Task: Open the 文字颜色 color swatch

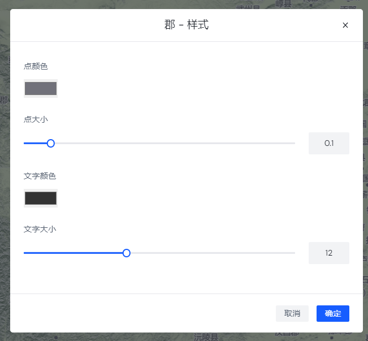Action: 41,198
